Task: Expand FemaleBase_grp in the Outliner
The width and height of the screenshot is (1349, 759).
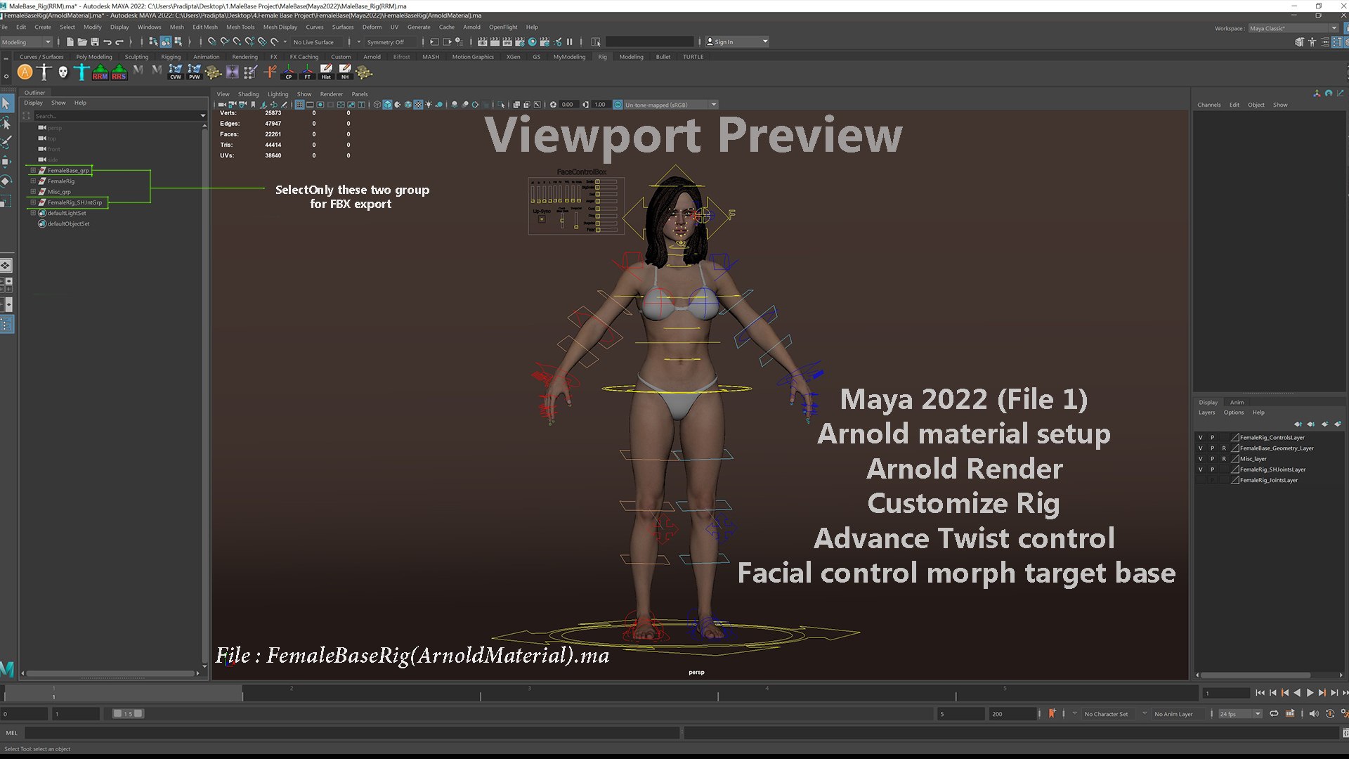Action: [x=33, y=170]
